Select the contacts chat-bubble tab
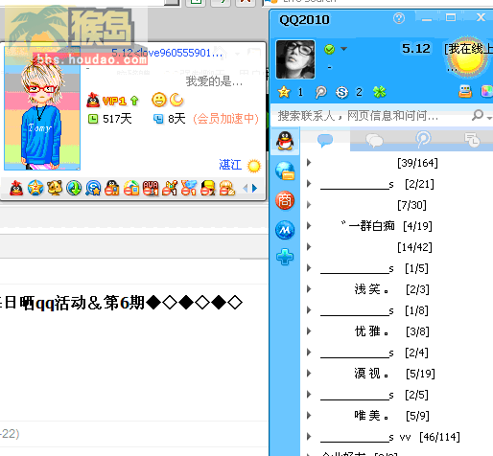The width and height of the screenshot is (493, 456). coord(325,140)
